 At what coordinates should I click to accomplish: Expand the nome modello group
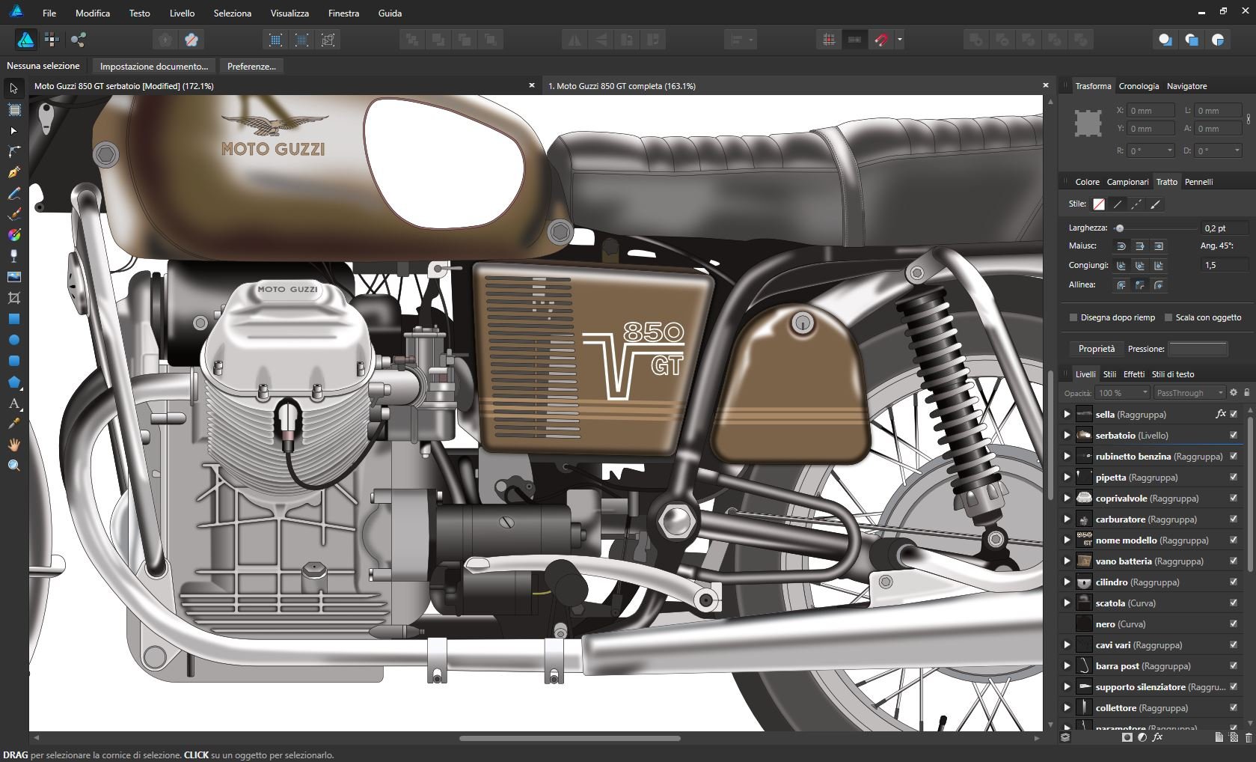click(1067, 540)
